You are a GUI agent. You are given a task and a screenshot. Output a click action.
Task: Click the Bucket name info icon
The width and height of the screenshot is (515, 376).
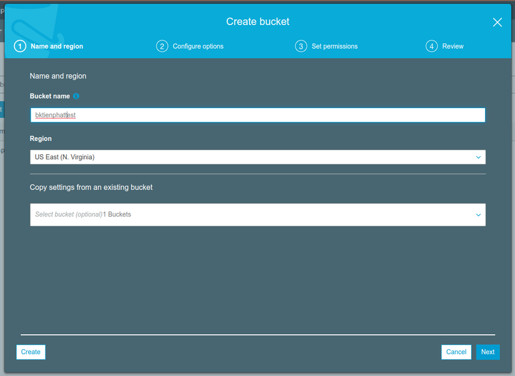(76, 96)
